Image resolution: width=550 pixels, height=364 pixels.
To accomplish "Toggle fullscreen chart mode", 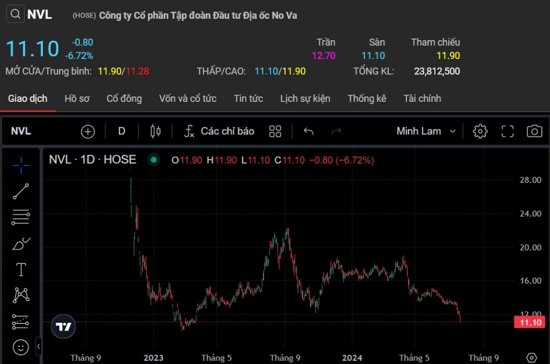I will (x=507, y=132).
